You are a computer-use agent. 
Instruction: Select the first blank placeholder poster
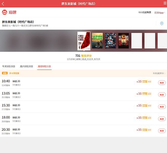coord(137,41)
